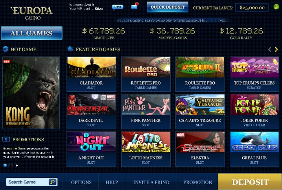Image resolution: width=282 pixels, height=190 pixels.
Task: Select promotions page 2
Action: (x=9, y=165)
